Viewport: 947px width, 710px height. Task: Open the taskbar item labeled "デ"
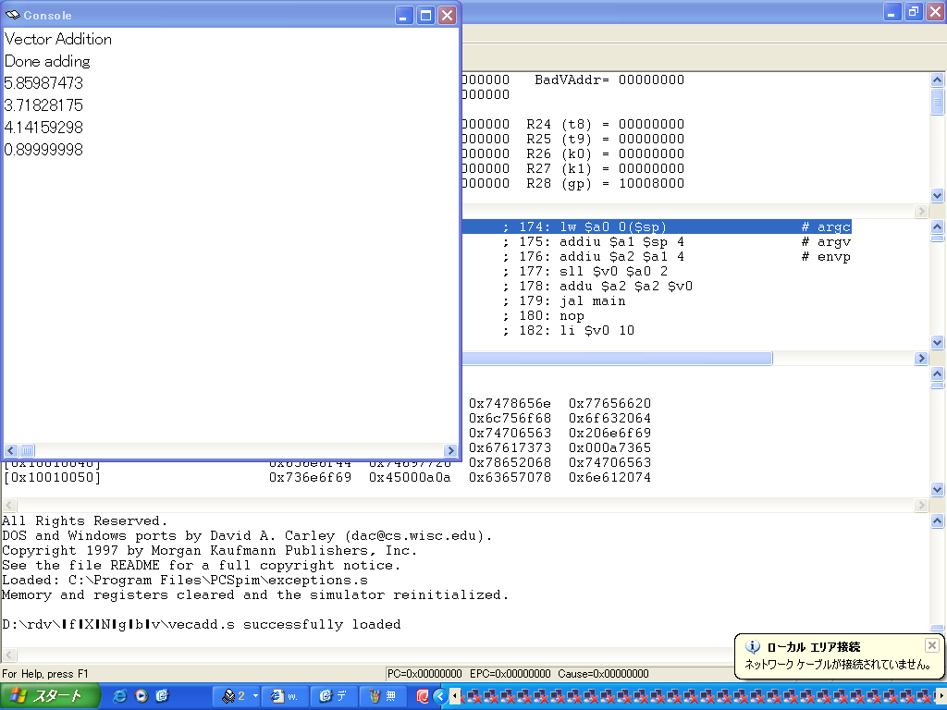(333, 696)
